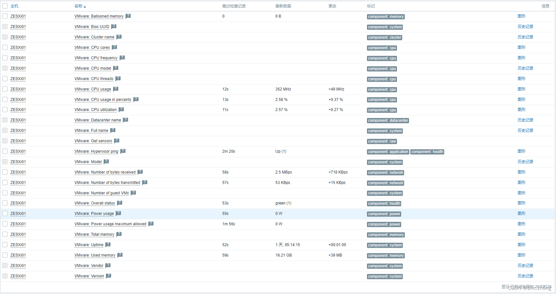Show description icon for CPU threads
The width and height of the screenshot is (556, 294).
[118, 78]
